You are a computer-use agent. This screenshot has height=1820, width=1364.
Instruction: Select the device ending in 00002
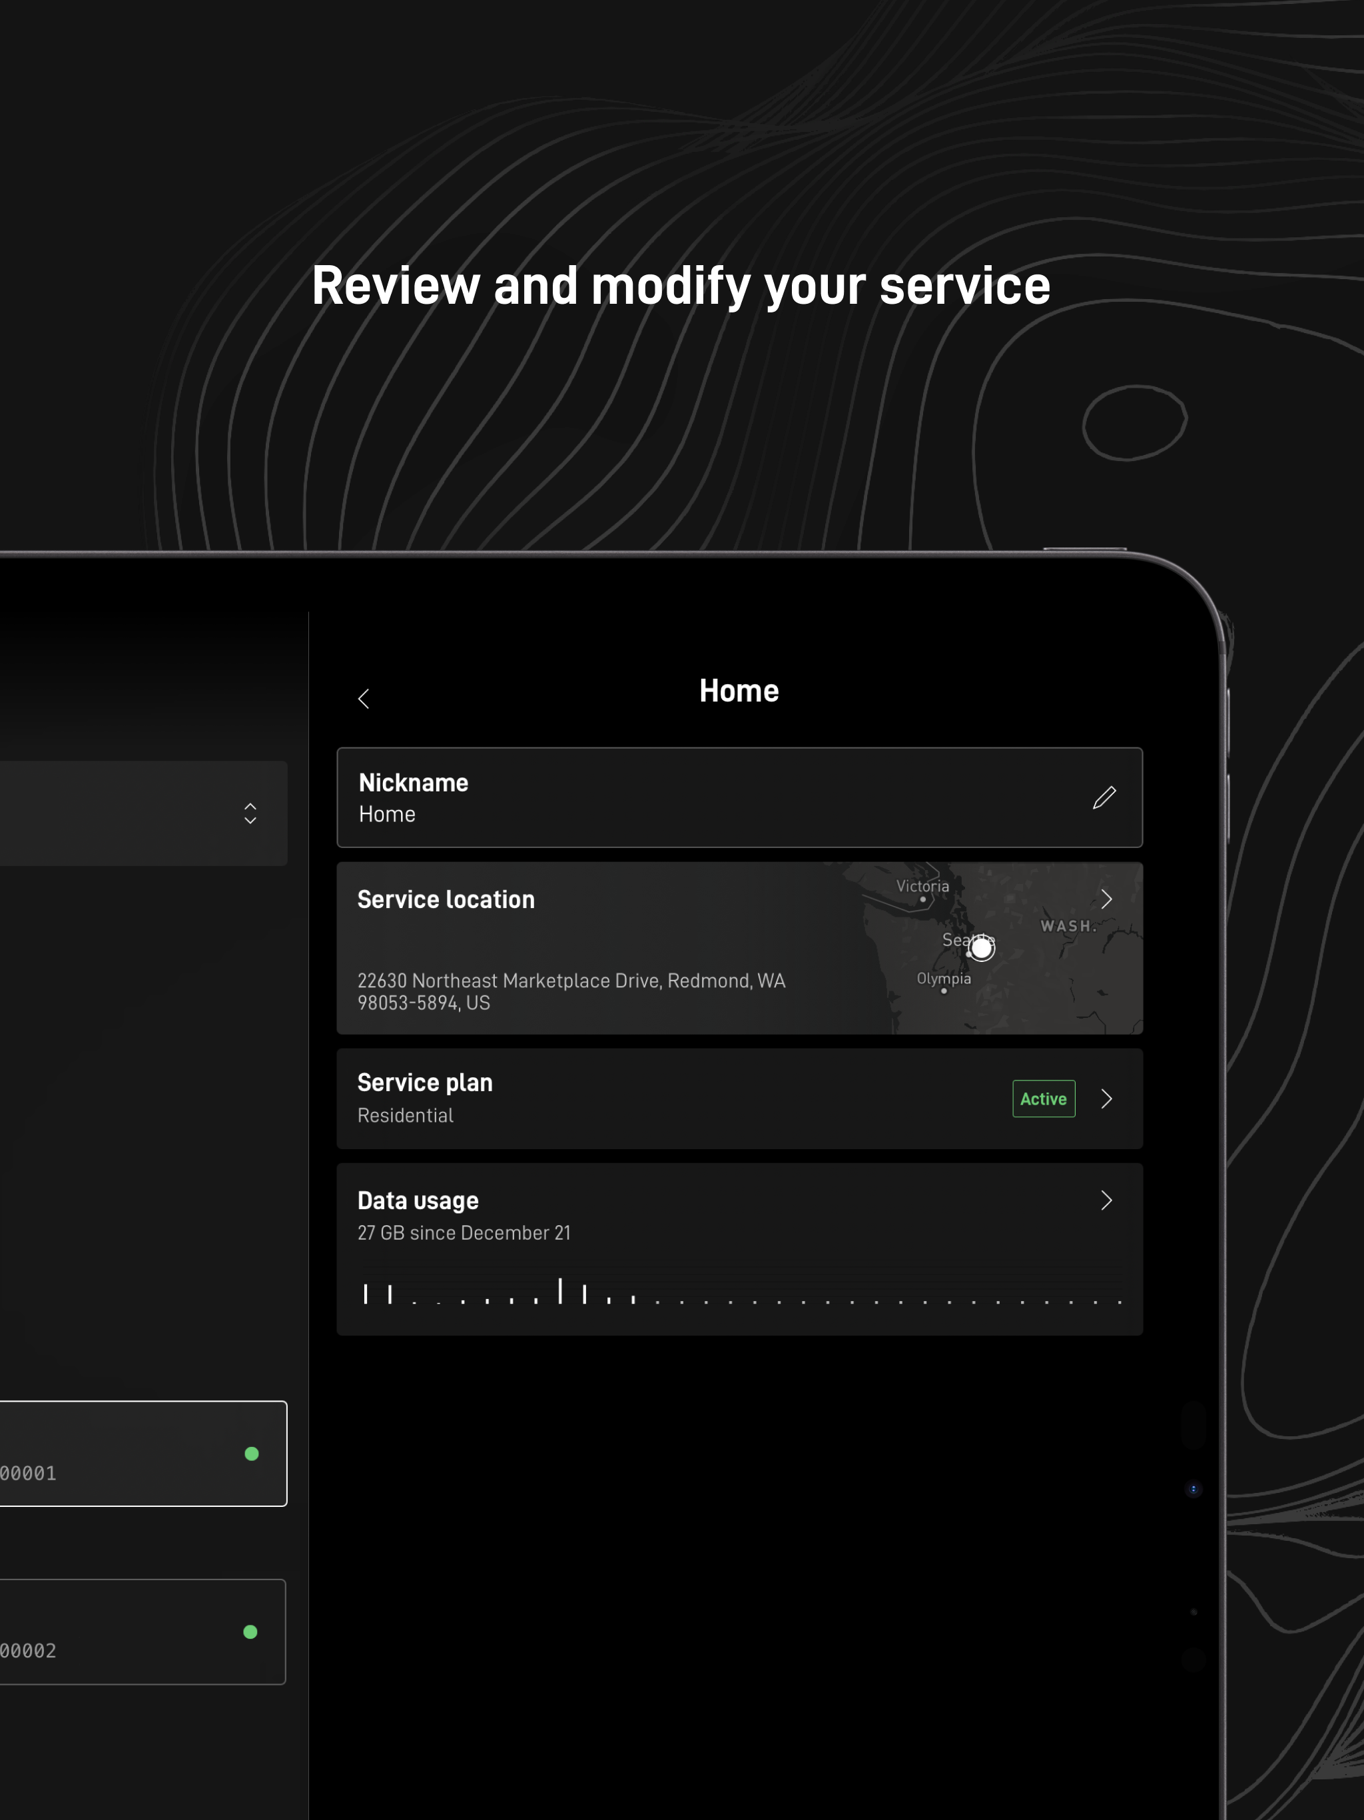click(143, 1631)
